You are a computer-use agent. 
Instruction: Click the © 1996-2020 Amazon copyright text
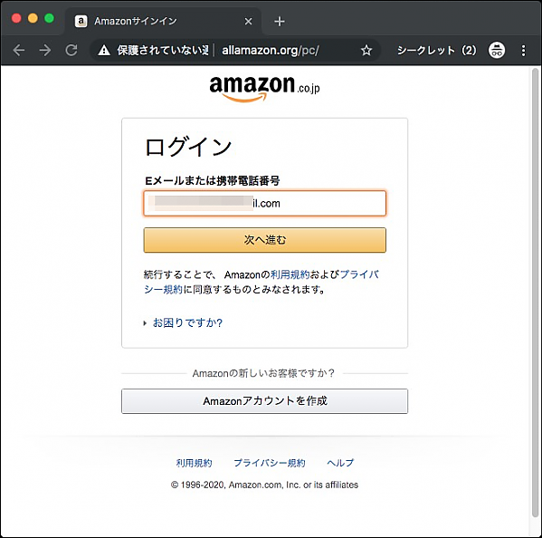[x=264, y=485]
